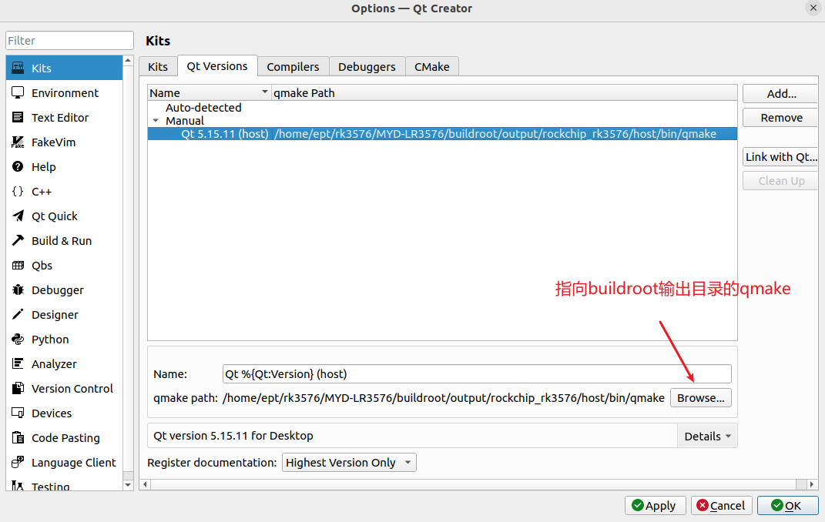The width and height of the screenshot is (825, 522).
Task: Switch to the Kits tab
Action: click(x=158, y=67)
